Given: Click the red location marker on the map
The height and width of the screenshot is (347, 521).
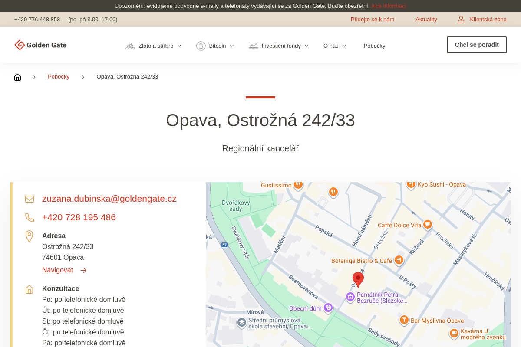Looking at the screenshot, I should 358,279.
